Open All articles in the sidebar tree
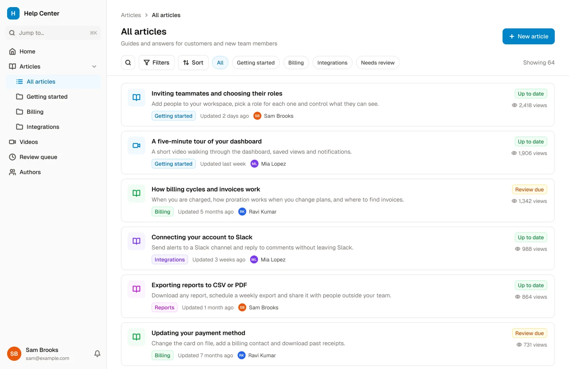The width and height of the screenshot is (569, 369). coord(53,82)
